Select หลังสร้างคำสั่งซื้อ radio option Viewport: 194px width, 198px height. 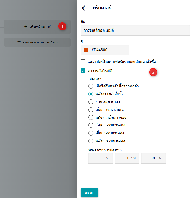pos(91,94)
